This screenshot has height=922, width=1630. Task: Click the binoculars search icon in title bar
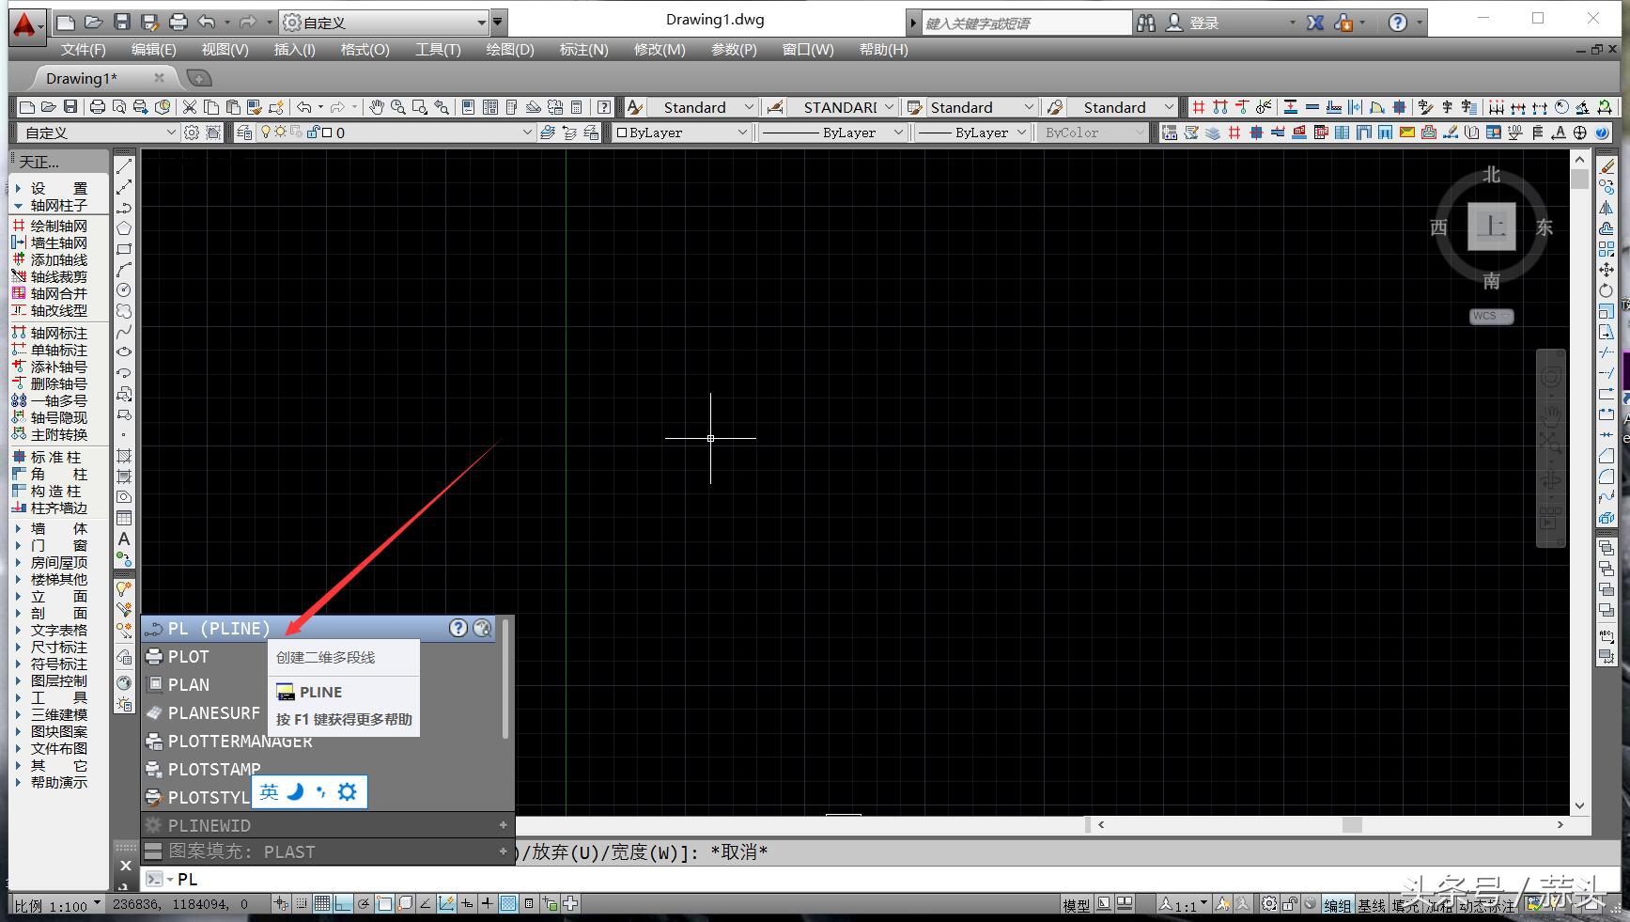pyautogui.click(x=1146, y=23)
